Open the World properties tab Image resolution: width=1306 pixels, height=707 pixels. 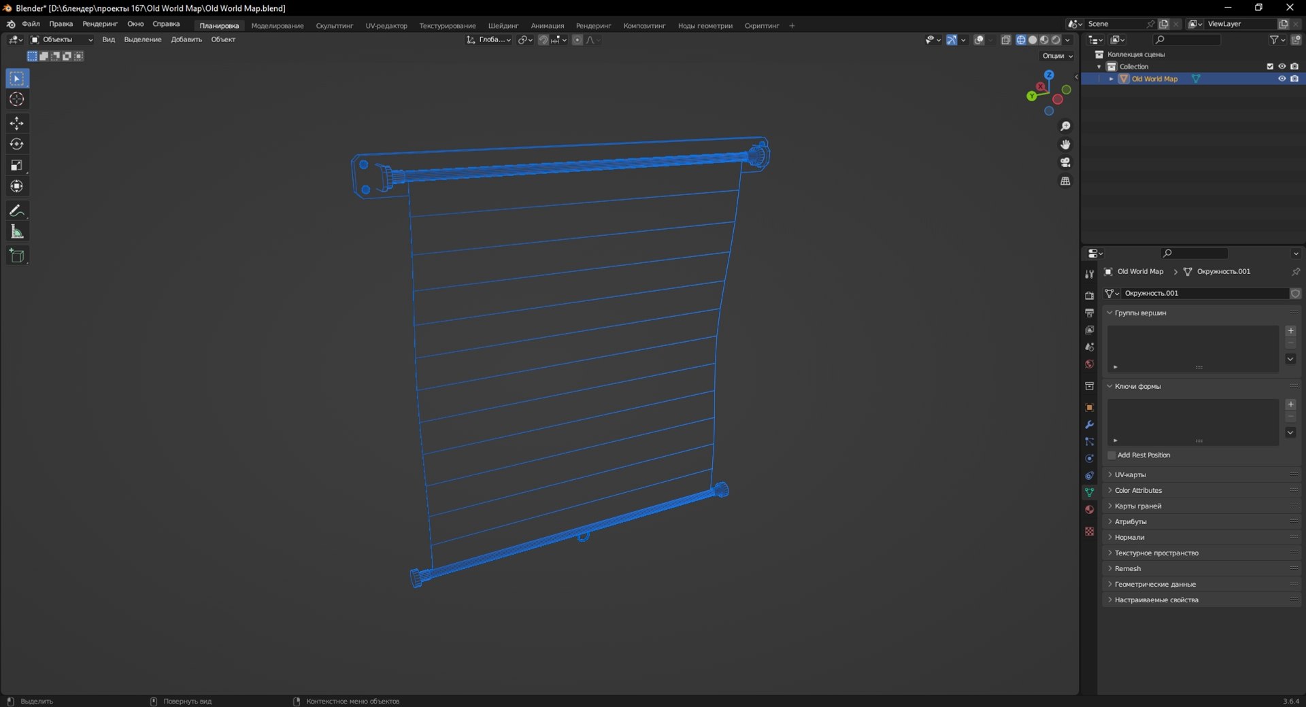coord(1089,364)
